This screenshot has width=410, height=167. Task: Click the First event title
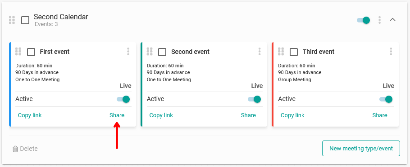[x=55, y=52]
